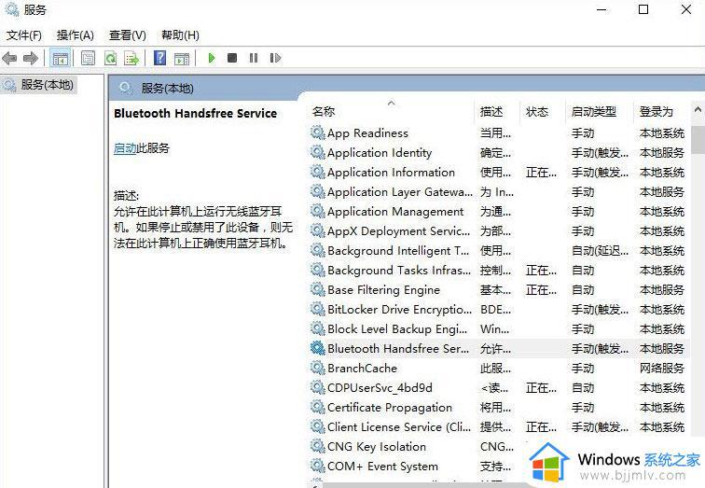The height and width of the screenshot is (488, 705).
Task: Select the Certificate Propagation service name
Action: pos(390,408)
